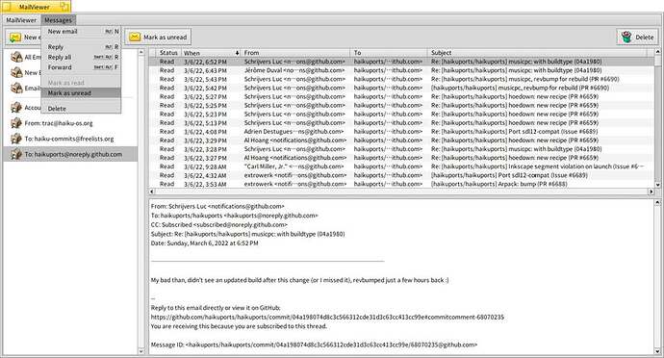Open the MailViewer menu

pos(21,20)
